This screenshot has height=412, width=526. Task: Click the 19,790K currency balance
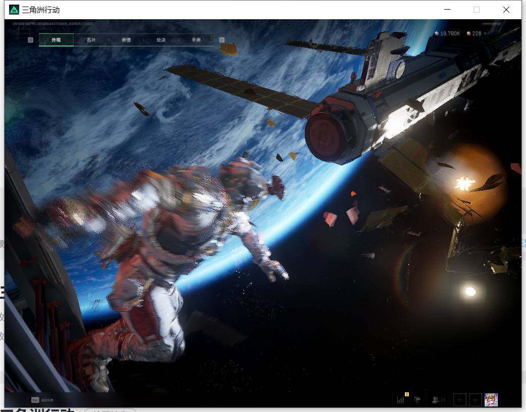[447, 33]
